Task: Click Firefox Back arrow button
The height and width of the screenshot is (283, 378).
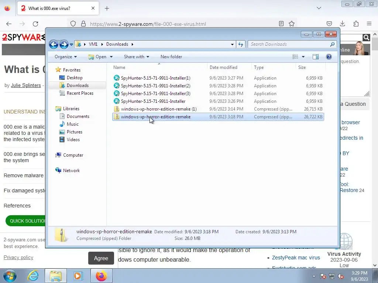Action: tap(9, 24)
